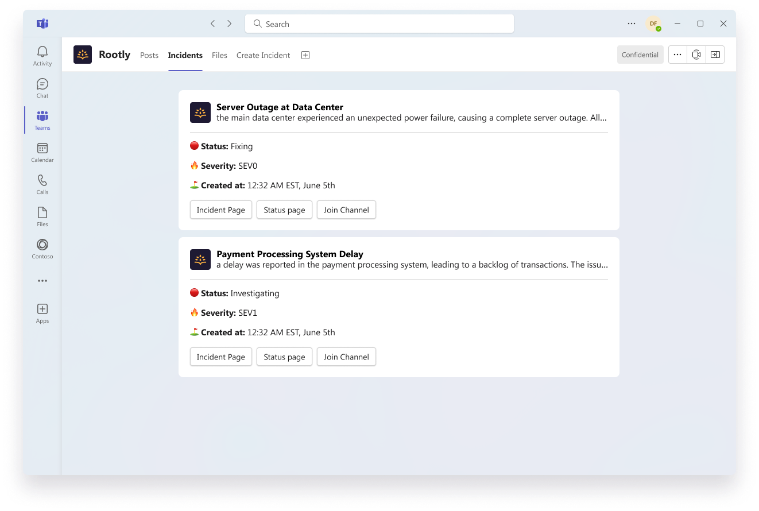
Task: Select Teams in the left sidebar
Action: [42, 120]
